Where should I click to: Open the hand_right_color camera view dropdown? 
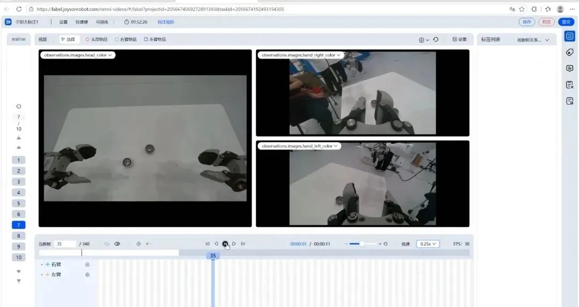pyautogui.click(x=301, y=55)
